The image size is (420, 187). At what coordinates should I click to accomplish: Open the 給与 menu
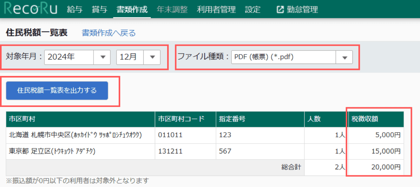[x=75, y=9]
